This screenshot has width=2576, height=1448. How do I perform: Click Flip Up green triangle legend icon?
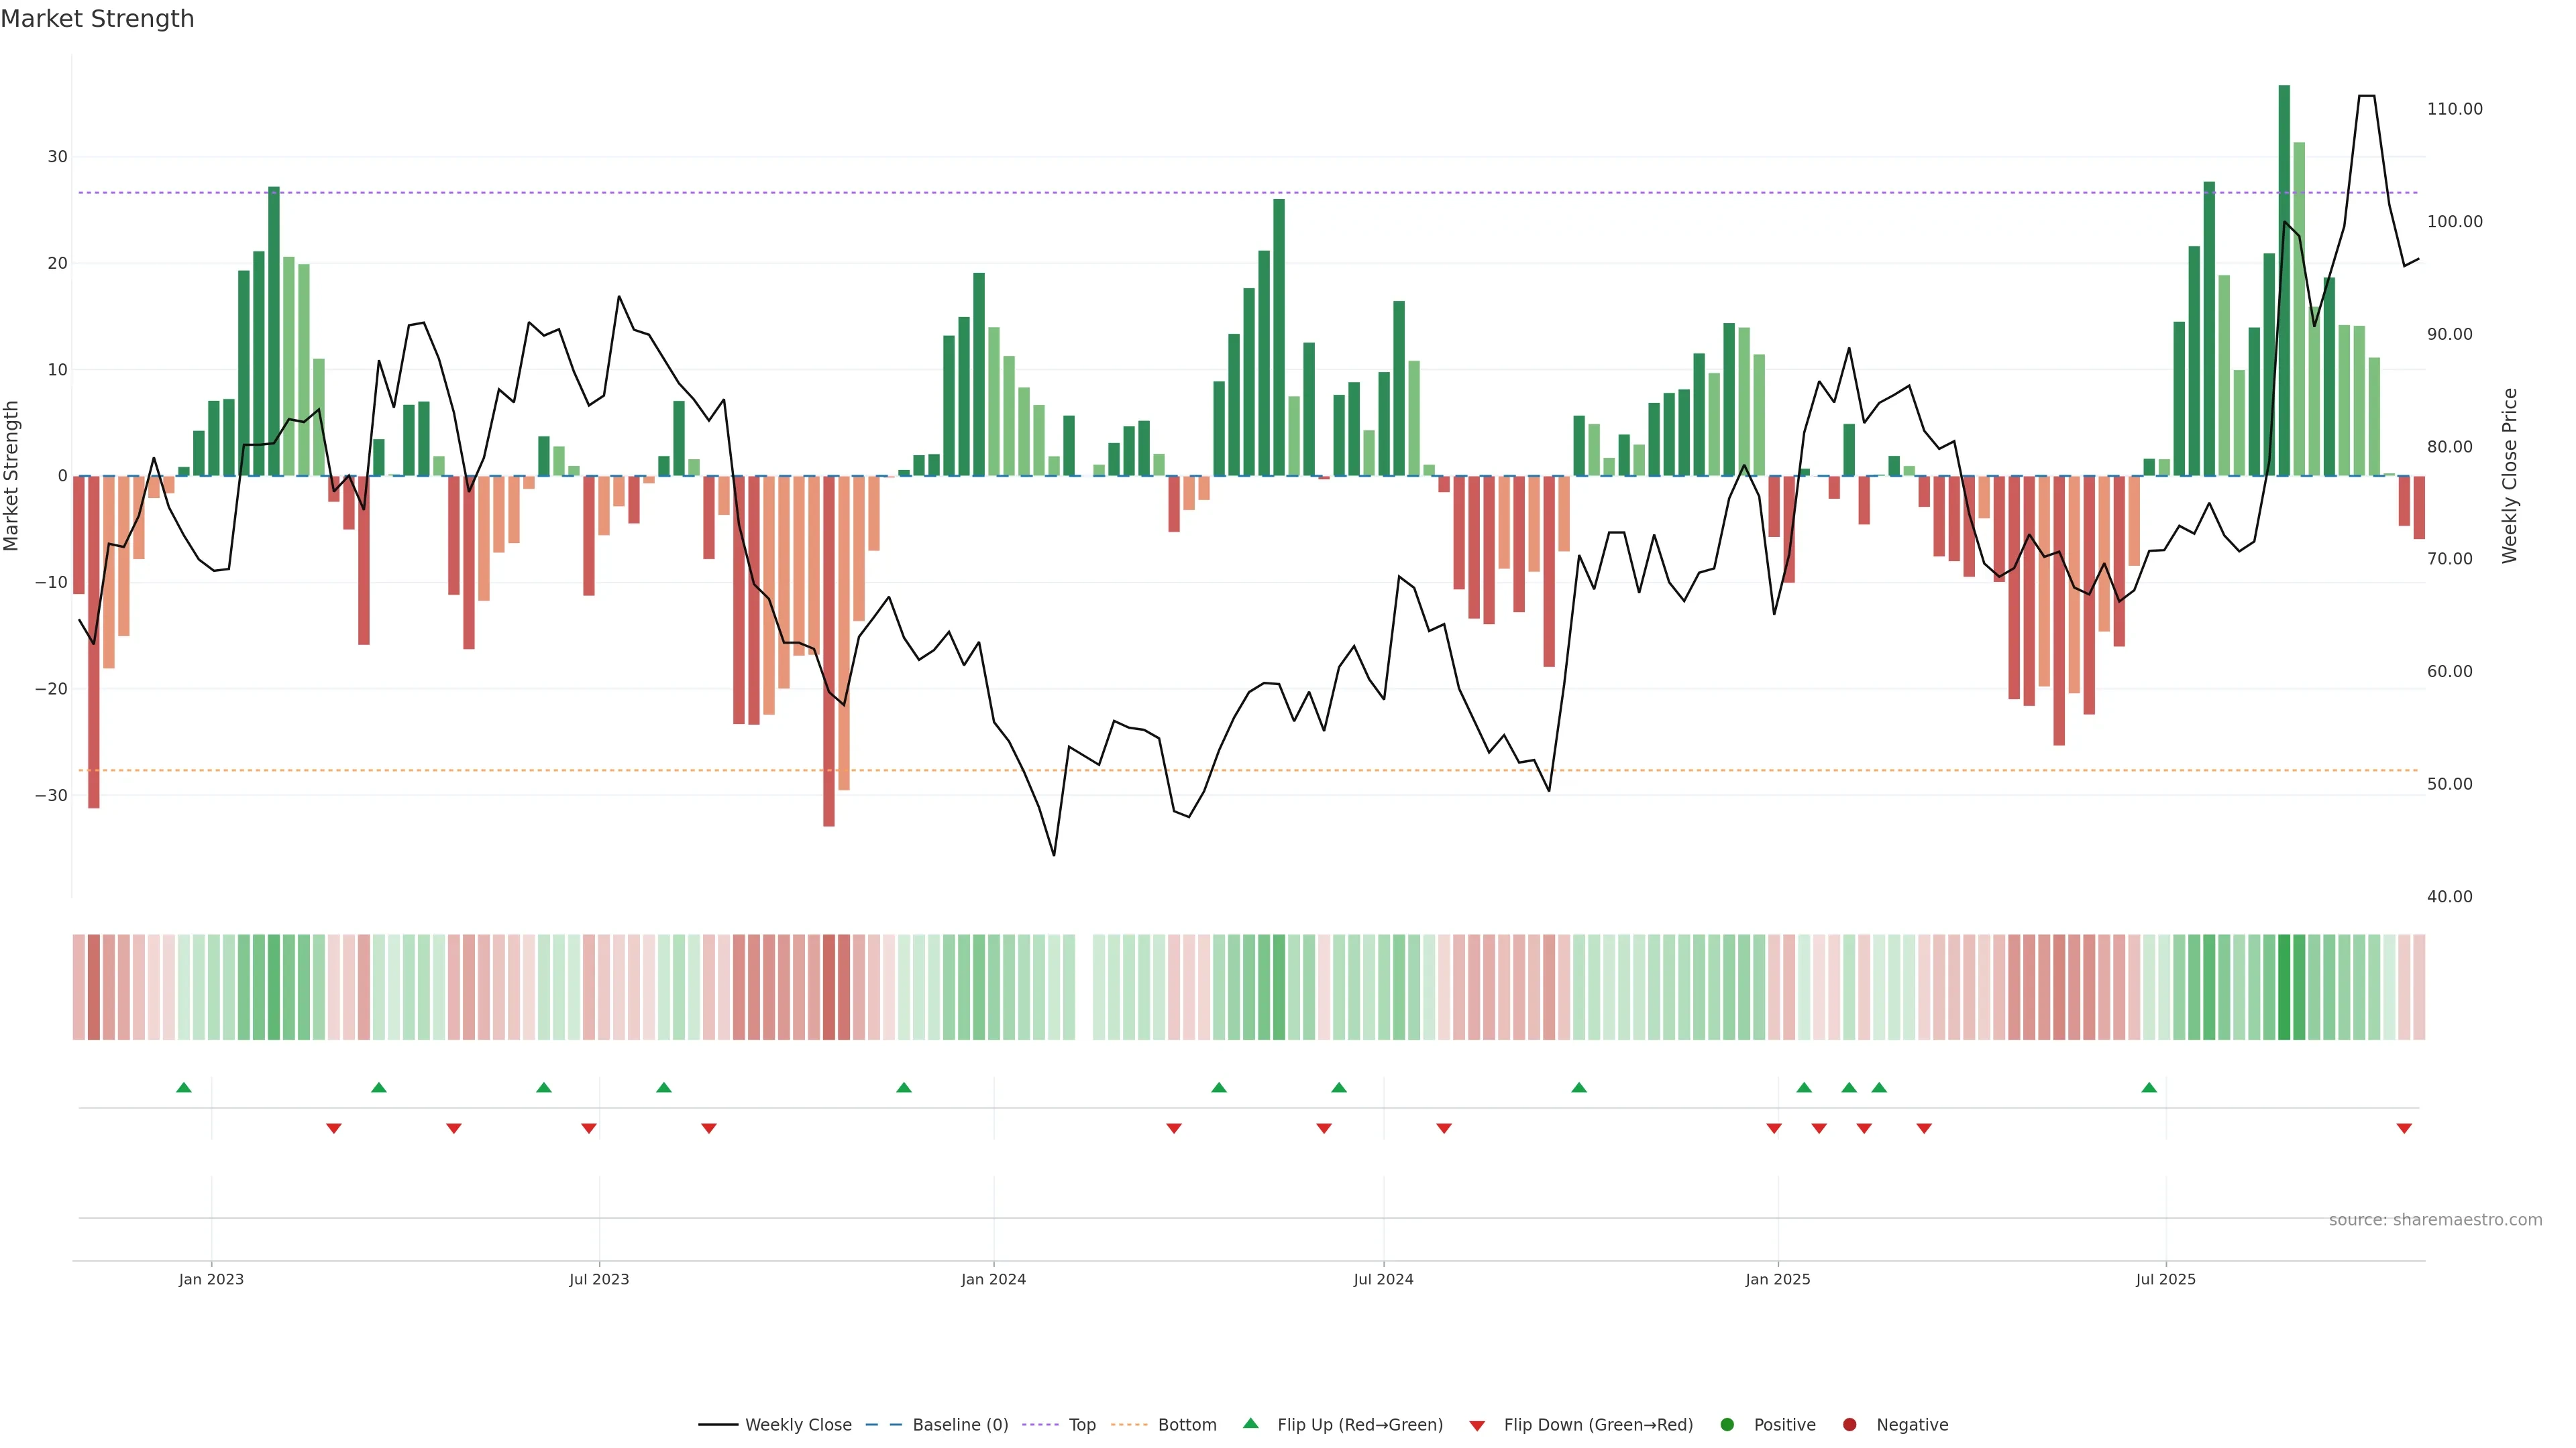(1250, 1424)
